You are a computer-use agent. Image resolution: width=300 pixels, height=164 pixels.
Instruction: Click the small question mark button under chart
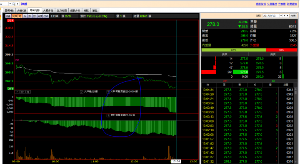click(x=17, y=92)
